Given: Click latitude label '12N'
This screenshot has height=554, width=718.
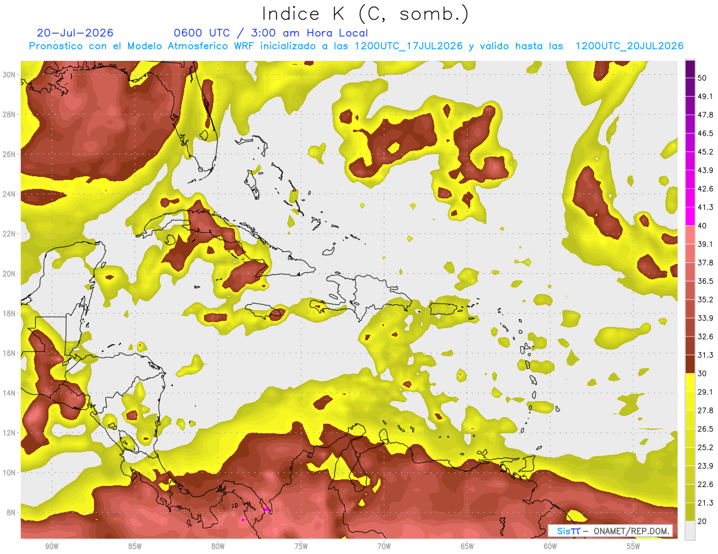Looking at the screenshot, I should coord(9,433).
